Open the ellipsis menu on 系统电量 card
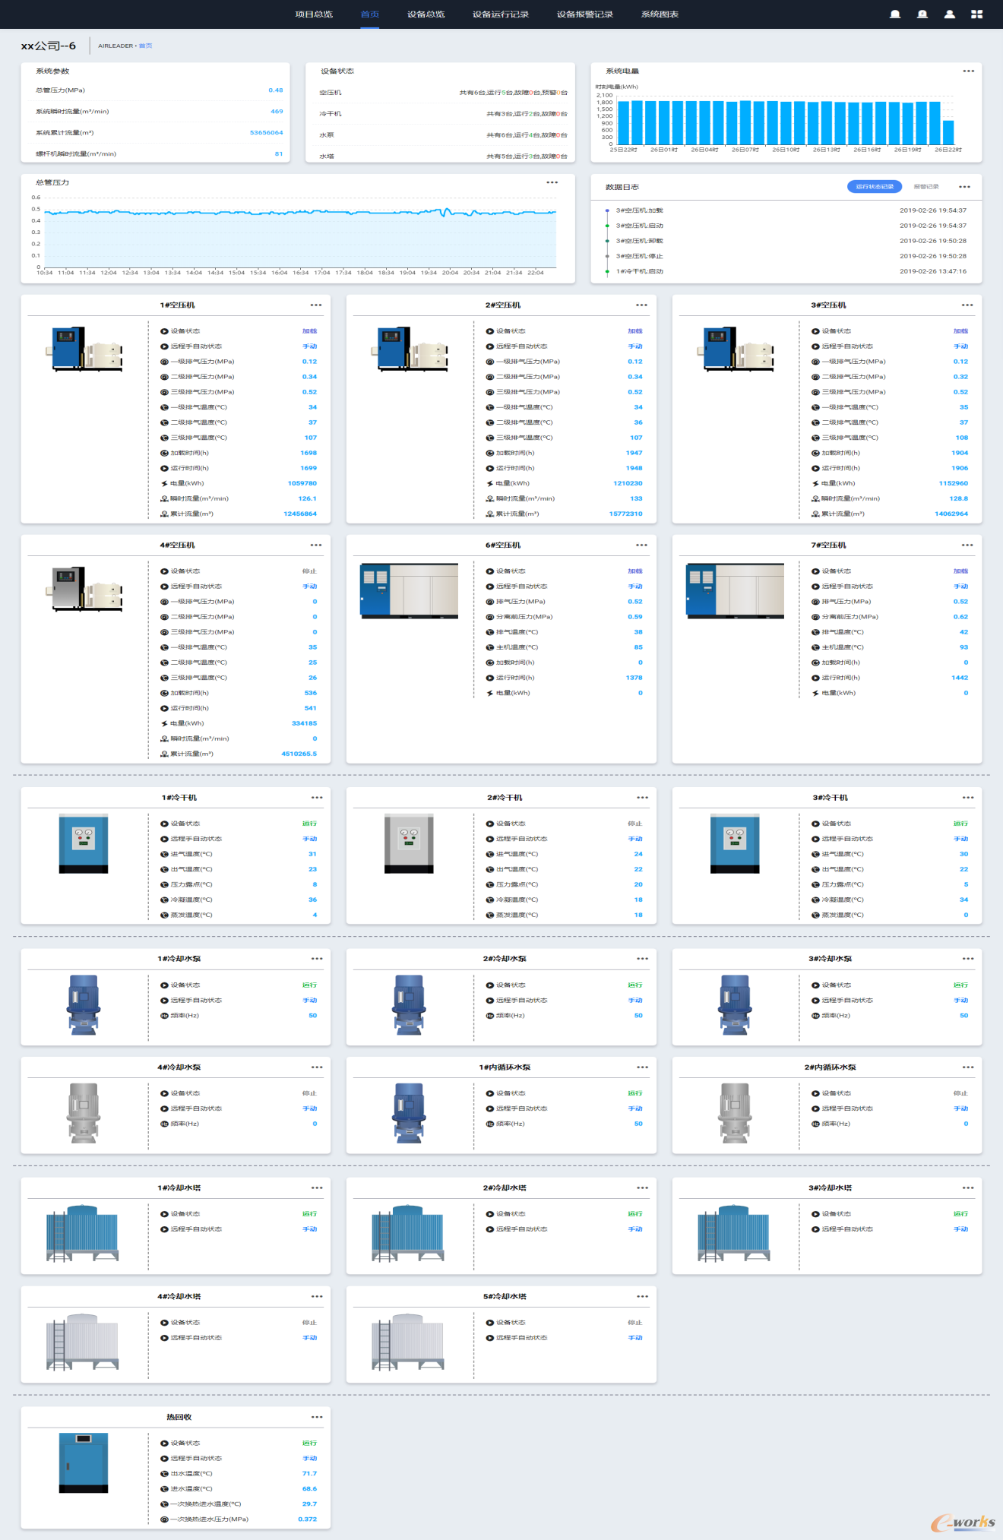 [968, 71]
